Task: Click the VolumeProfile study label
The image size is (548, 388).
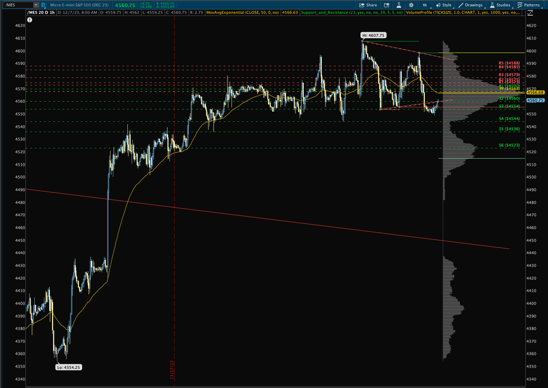Action: tap(463, 12)
